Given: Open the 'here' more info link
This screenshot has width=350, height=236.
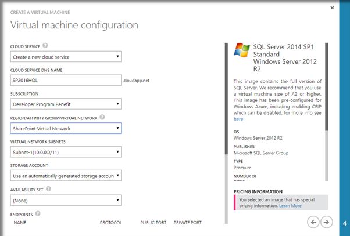Looking at the screenshot, I should (238, 119).
